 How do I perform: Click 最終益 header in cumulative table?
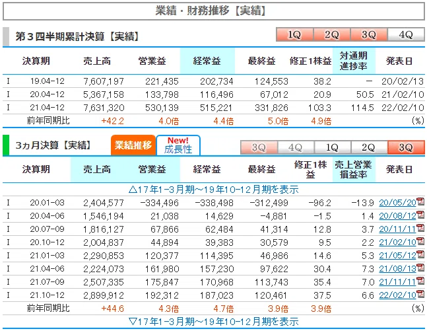tap(262, 61)
